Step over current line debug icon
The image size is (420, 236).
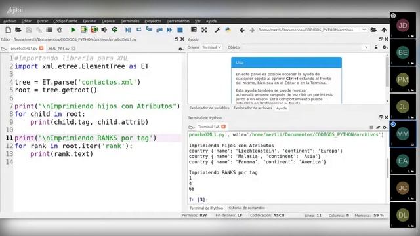coord(138,29)
